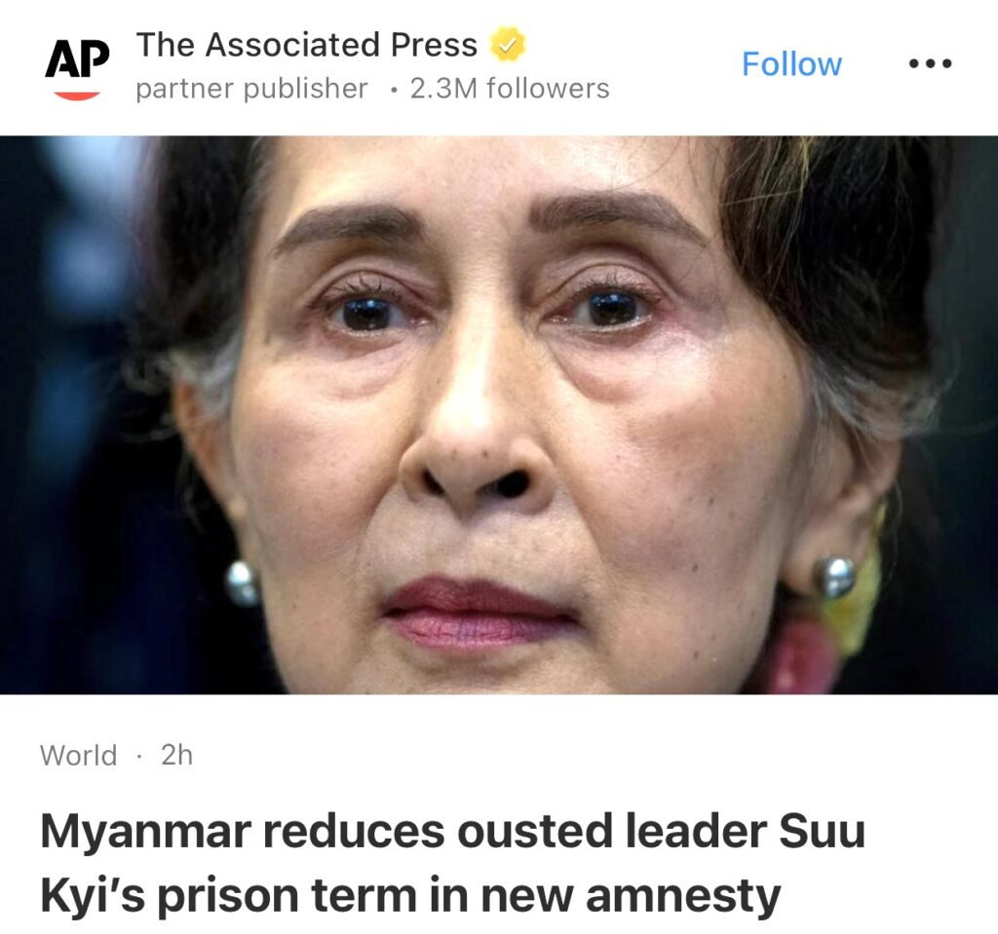
Task: Tap the 2h timestamp
Action: [177, 755]
